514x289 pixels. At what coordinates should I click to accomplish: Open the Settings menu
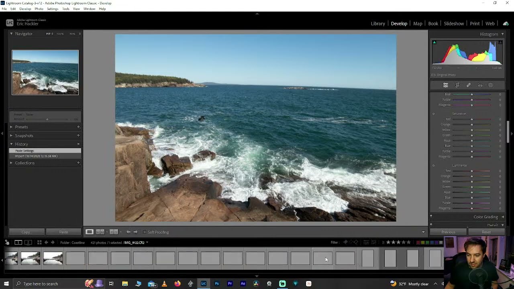[x=53, y=9]
